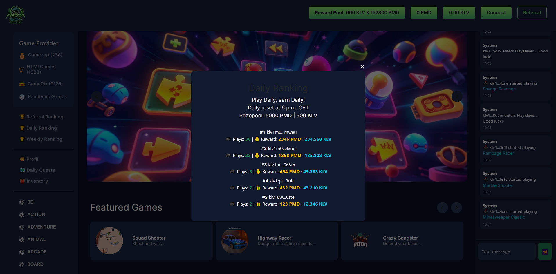Click the PlayKlever logo icon
Viewport: 556px width, 274px height.
point(16,15)
